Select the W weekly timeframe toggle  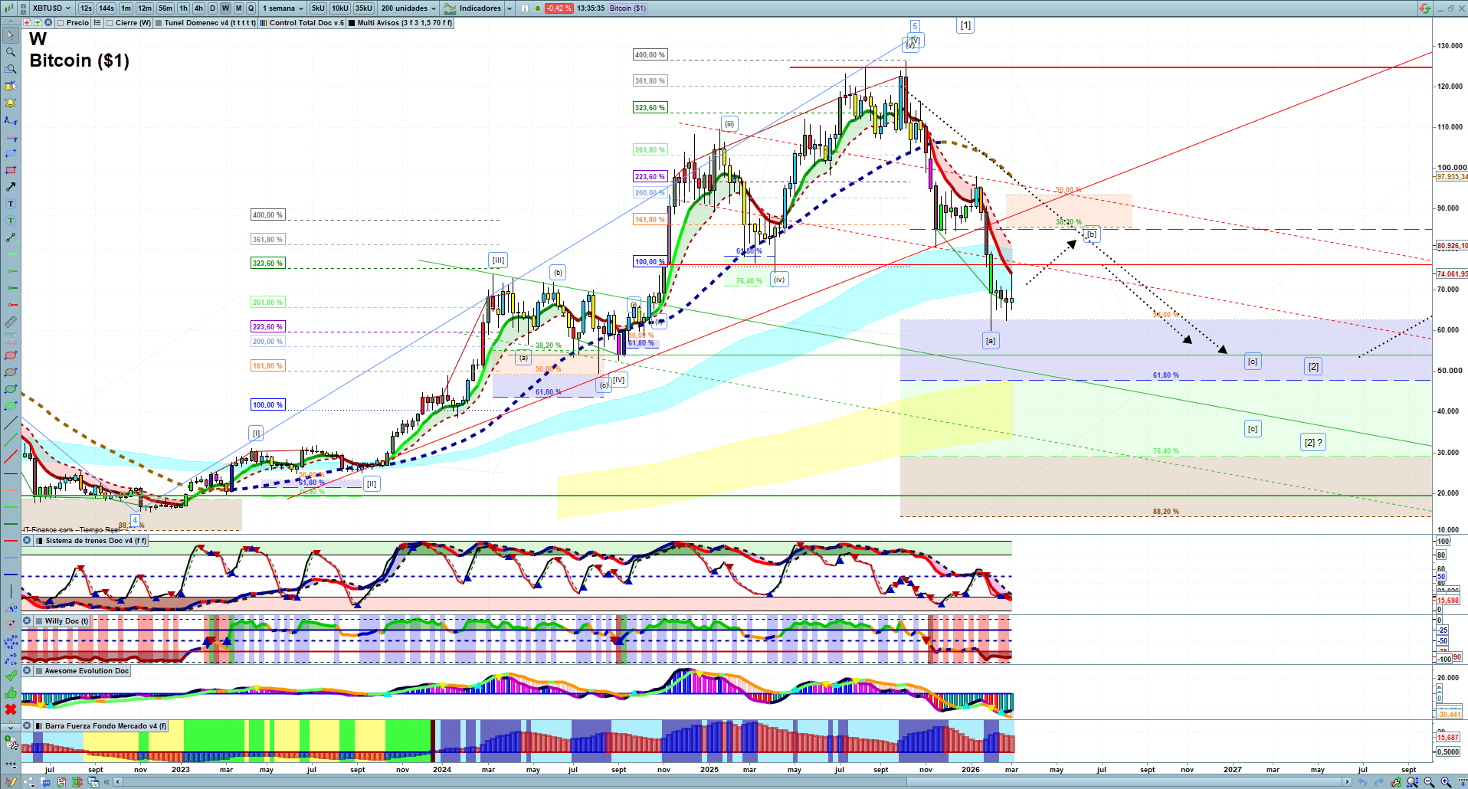225,8
